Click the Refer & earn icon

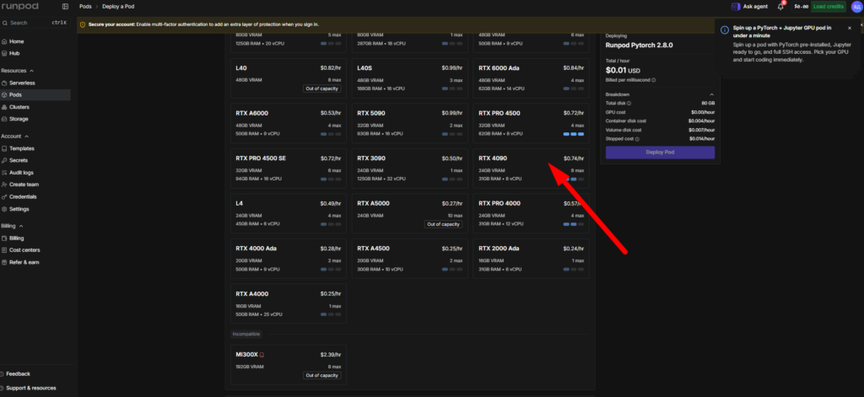(4, 262)
